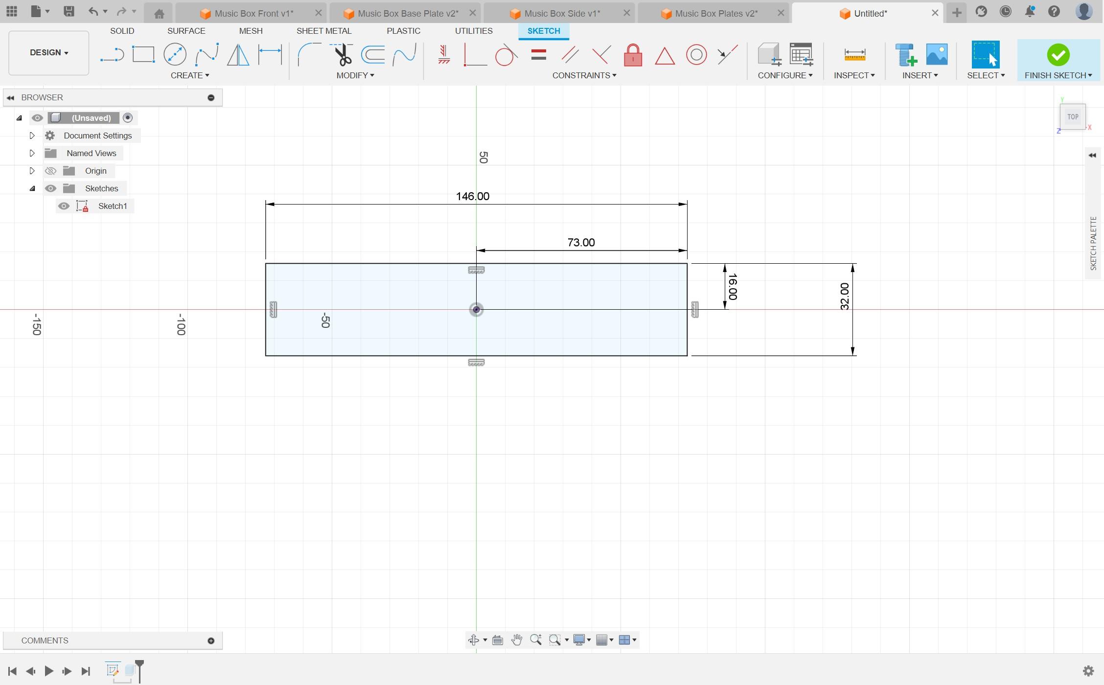Open the DESIGN workspace dropdown
Image resolution: width=1104 pixels, height=685 pixels.
coord(48,53)
